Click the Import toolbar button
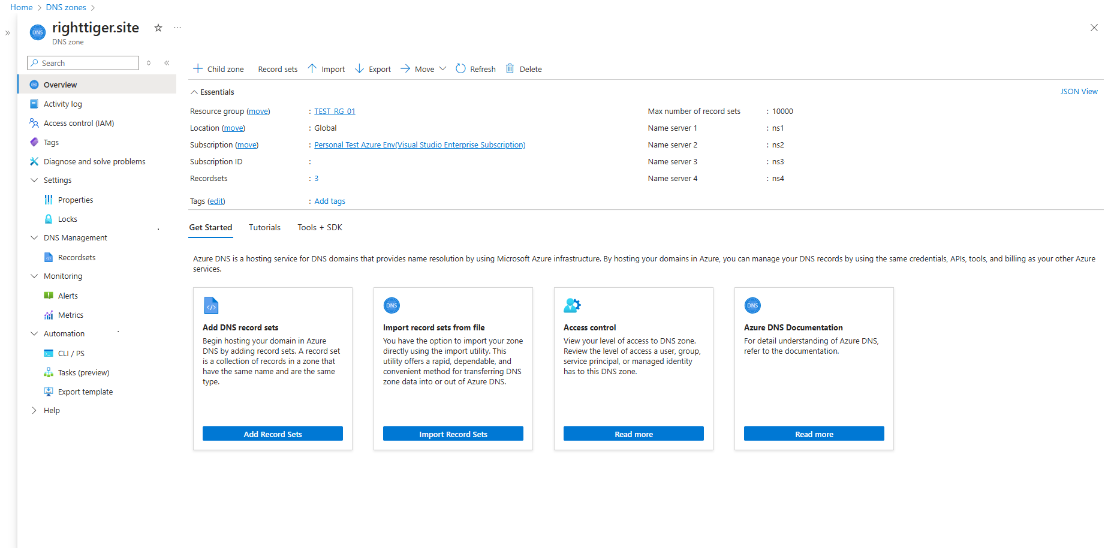 pyautogui.click(x=326, y=69)
